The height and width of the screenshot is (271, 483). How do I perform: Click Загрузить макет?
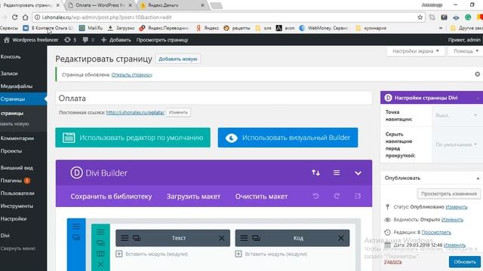point(193,196)
